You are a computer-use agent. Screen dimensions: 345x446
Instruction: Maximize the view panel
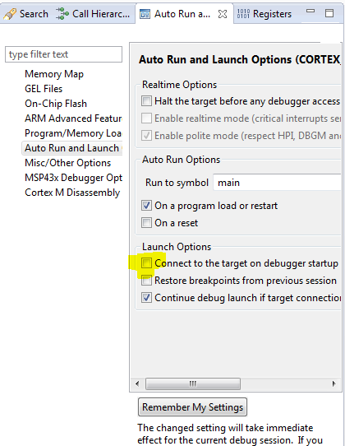point(329,13)
